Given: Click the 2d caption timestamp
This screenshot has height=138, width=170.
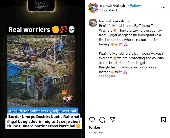Looking at the screenshot, I should (130, 21).
